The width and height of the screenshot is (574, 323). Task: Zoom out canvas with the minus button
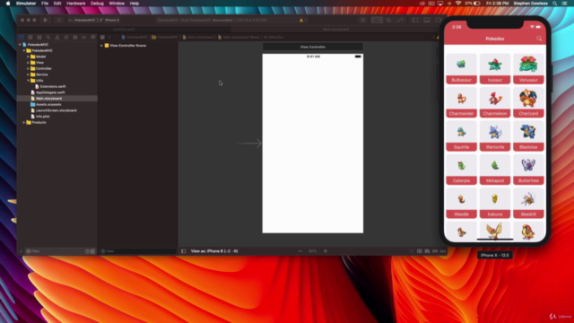pyautogui.click(x=300, y=251)
